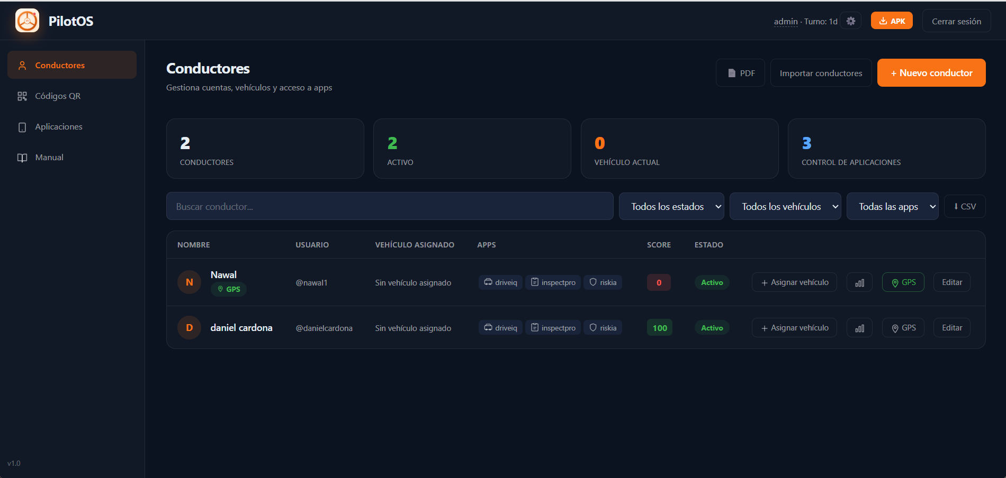Click the riskia app chip for Nawal
The image size is (1006, 478).
(x=603, y=282)
